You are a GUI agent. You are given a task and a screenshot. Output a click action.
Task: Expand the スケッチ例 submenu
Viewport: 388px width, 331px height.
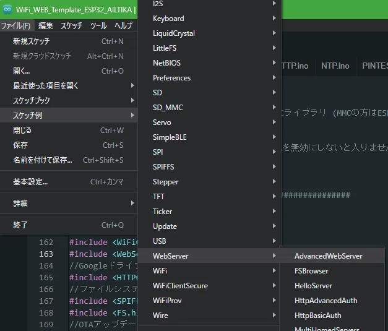[69, 115]
